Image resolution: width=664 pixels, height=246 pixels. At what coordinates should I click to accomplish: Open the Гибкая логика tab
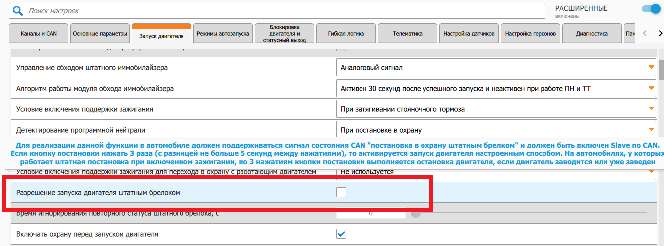346,34
